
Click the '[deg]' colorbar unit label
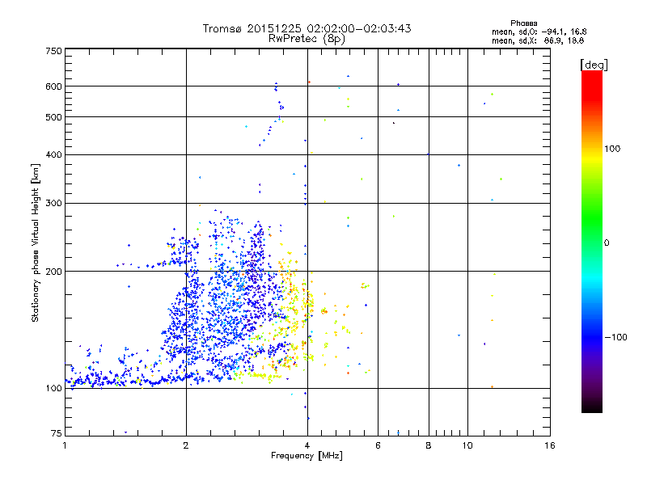(x=594, y=65)
